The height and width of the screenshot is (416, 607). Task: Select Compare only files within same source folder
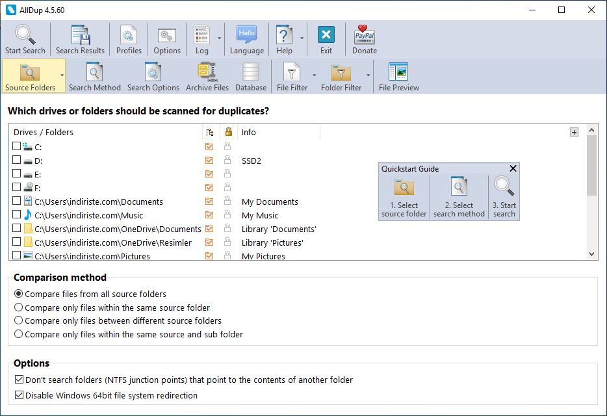[x=112, y=307]
